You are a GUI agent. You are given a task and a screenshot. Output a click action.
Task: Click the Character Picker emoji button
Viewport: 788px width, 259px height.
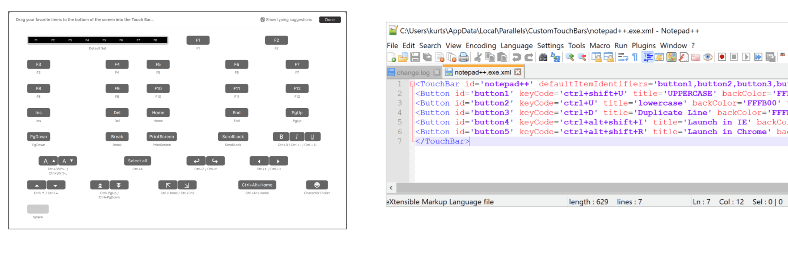click(317, 185)
